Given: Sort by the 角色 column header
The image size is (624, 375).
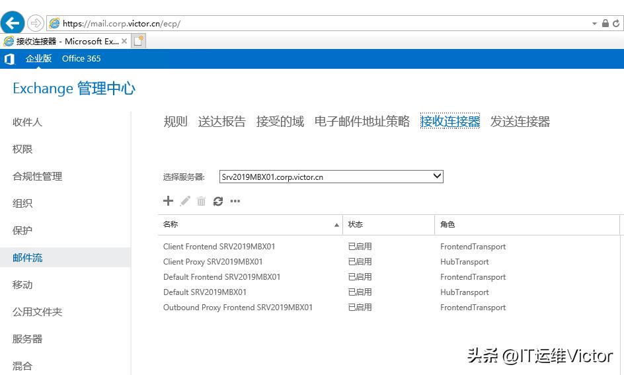Looking at the screenshot, I should [x=527, y=224].
